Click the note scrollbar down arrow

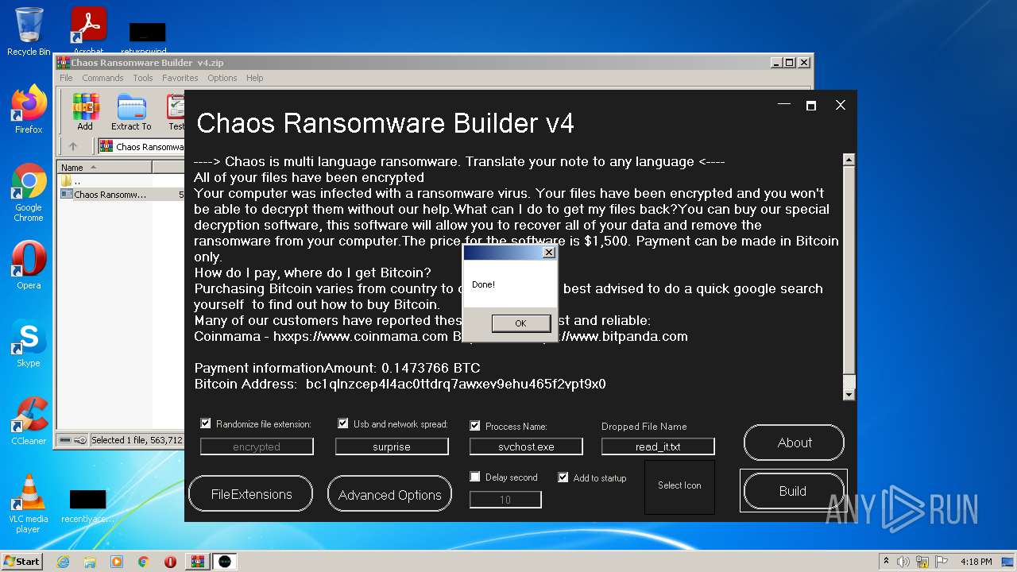click(x=849, y=394)
